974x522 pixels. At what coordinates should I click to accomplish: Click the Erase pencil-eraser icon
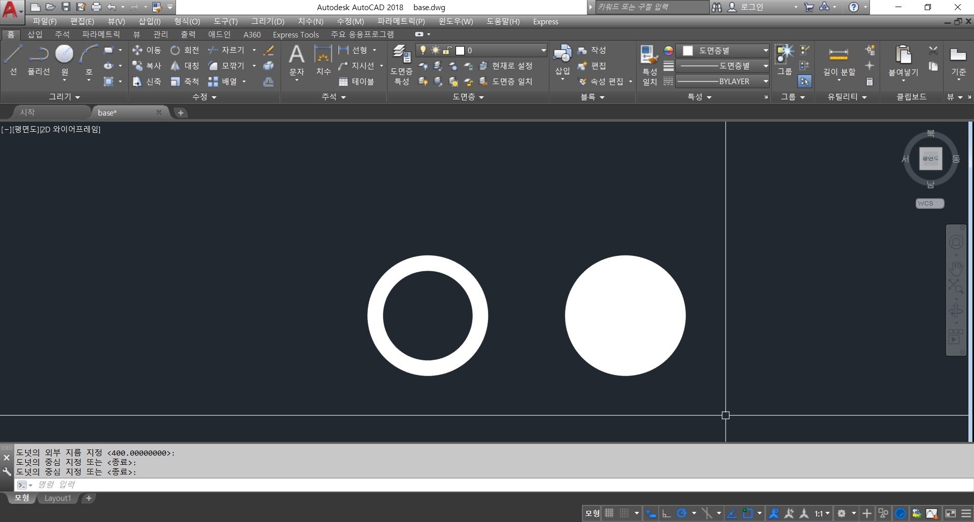click(x=269, y=50)
